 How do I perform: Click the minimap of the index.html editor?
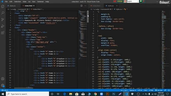[x=83, y=35]
